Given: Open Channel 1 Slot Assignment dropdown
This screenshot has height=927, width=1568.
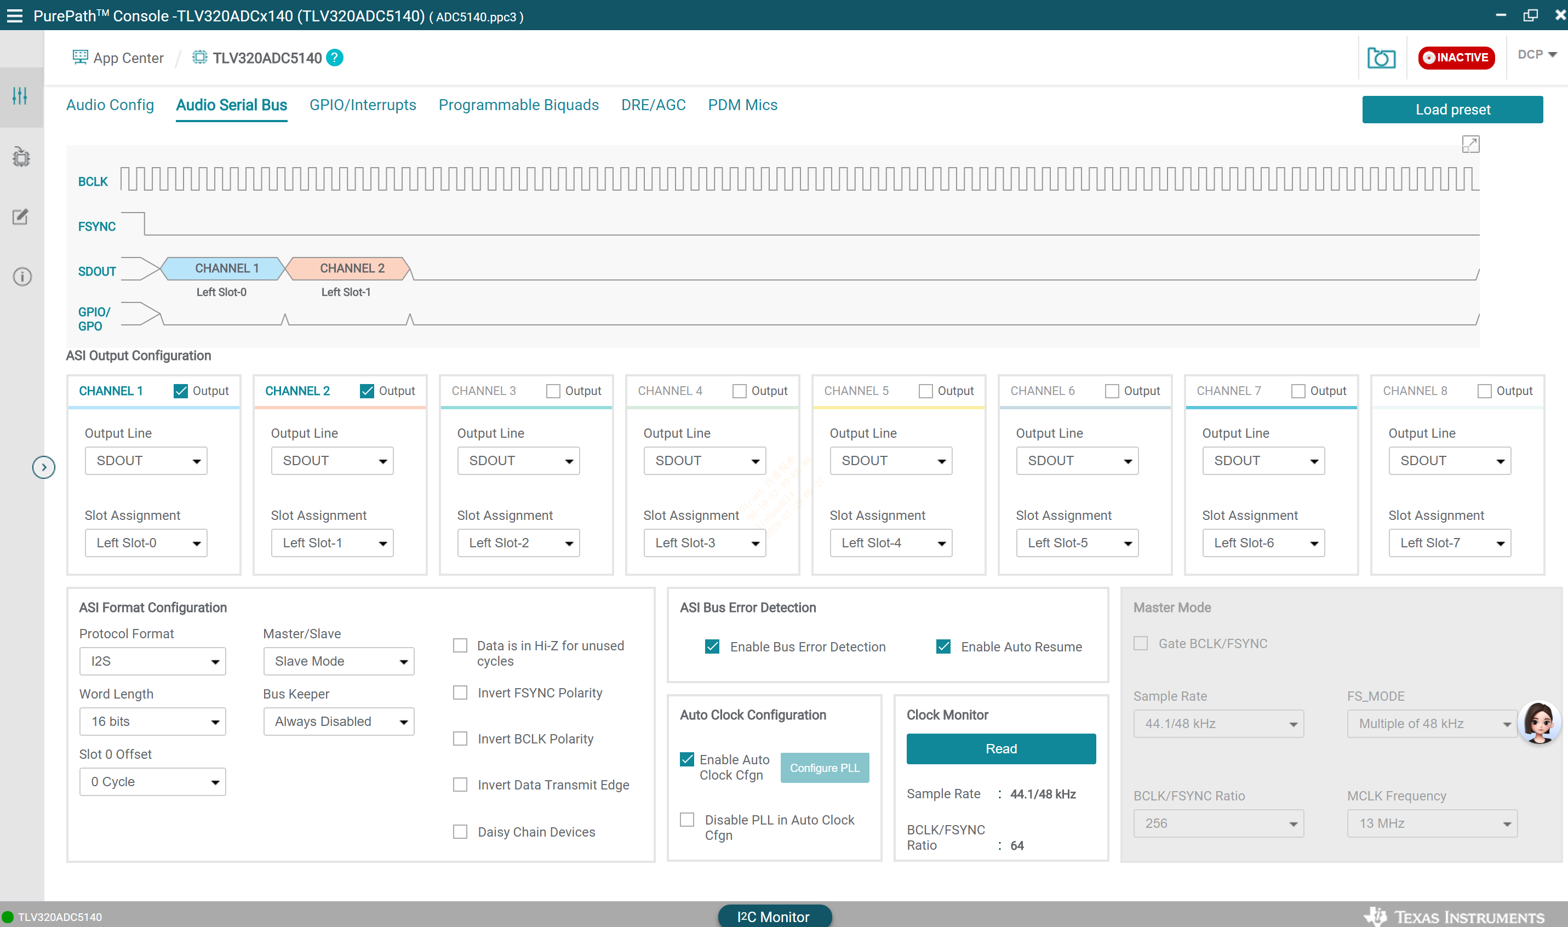Looking at the screenshot, I should [x=146, y=543].
